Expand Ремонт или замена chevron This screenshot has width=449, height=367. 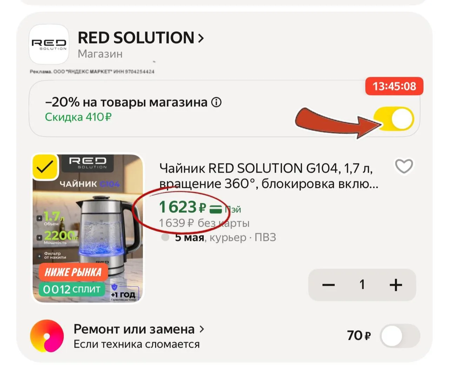coord(202,329)
